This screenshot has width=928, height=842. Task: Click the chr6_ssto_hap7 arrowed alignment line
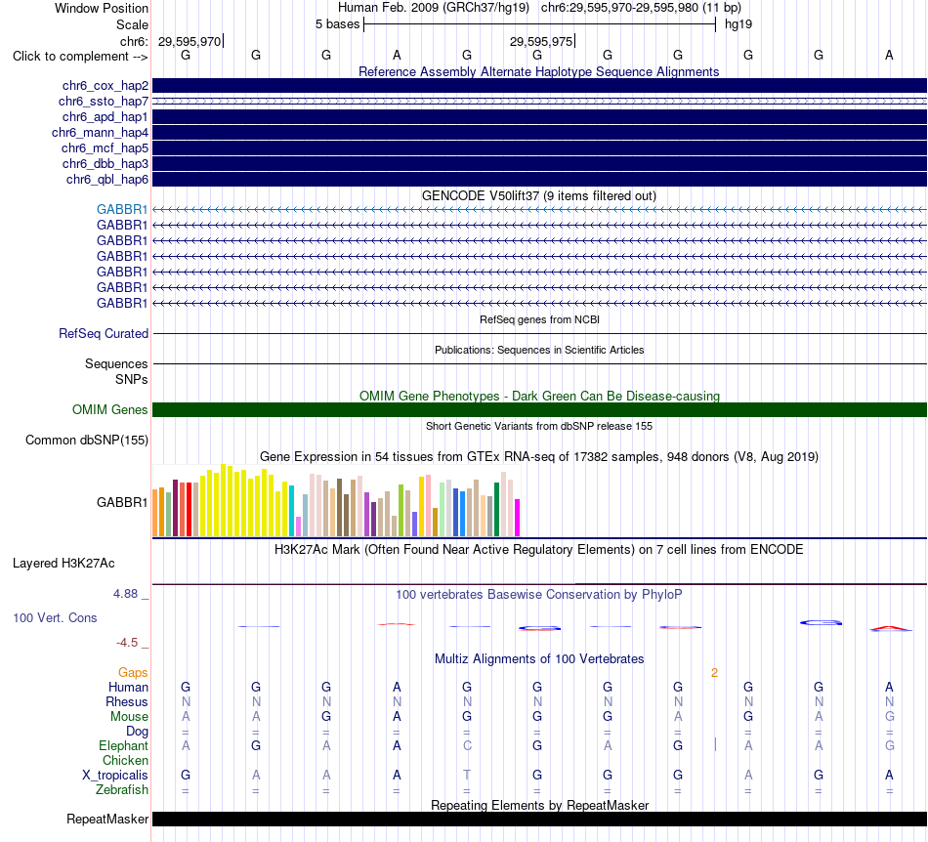539,102
